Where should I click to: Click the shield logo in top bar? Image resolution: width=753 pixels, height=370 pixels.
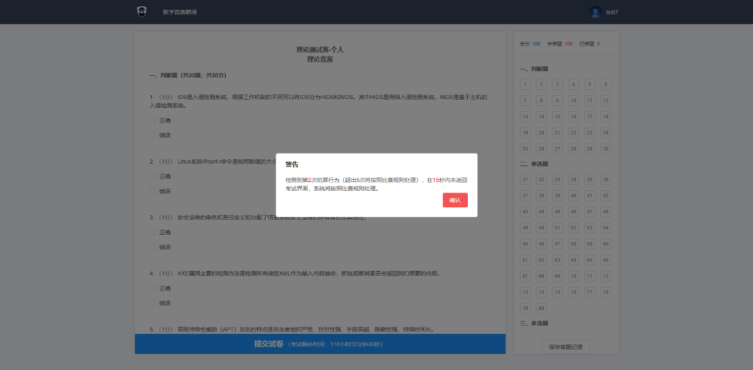tap(142, 12)
